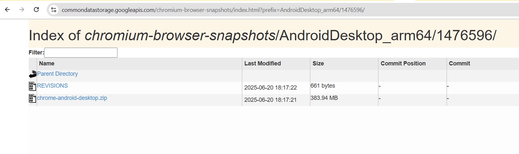Image resolution: width=519 pixels, height=154 pixels.
Task: Open the REVISIONS file link
Action: [52, 86]
